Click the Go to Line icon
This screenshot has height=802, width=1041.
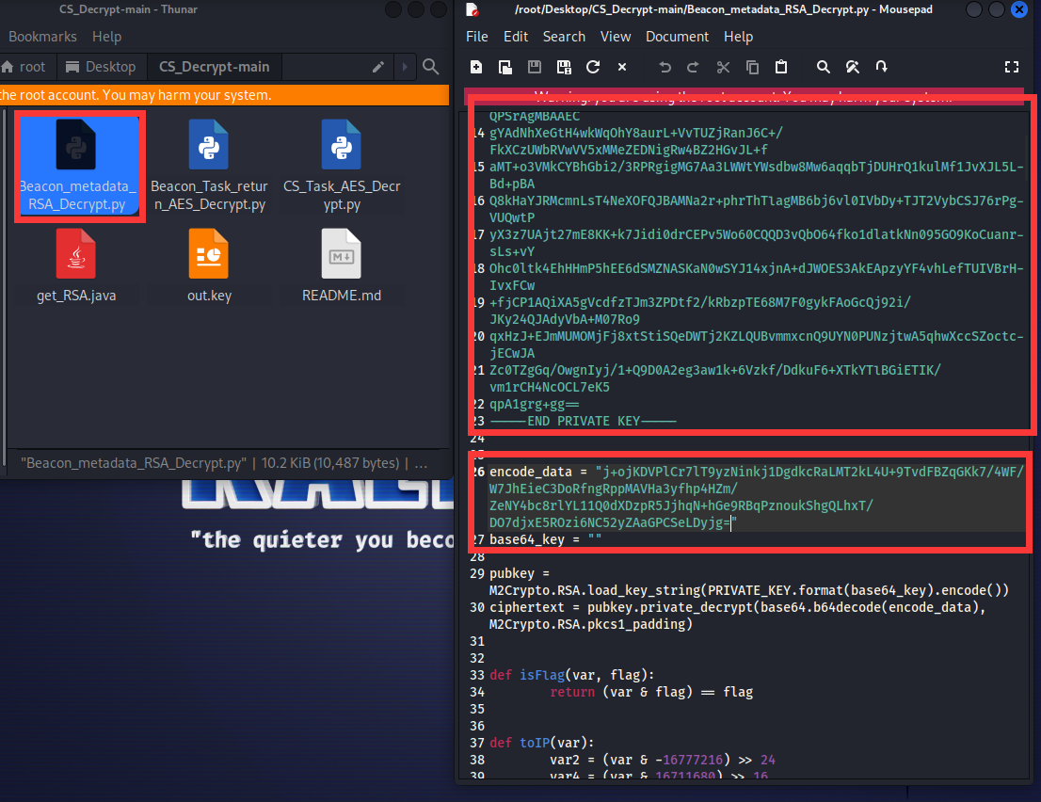click(x=882, y=67)
